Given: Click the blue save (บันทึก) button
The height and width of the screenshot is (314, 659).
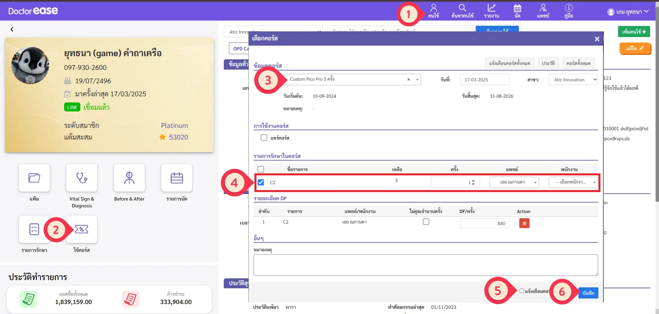Looking at the screenshot, I should [588, 293].
